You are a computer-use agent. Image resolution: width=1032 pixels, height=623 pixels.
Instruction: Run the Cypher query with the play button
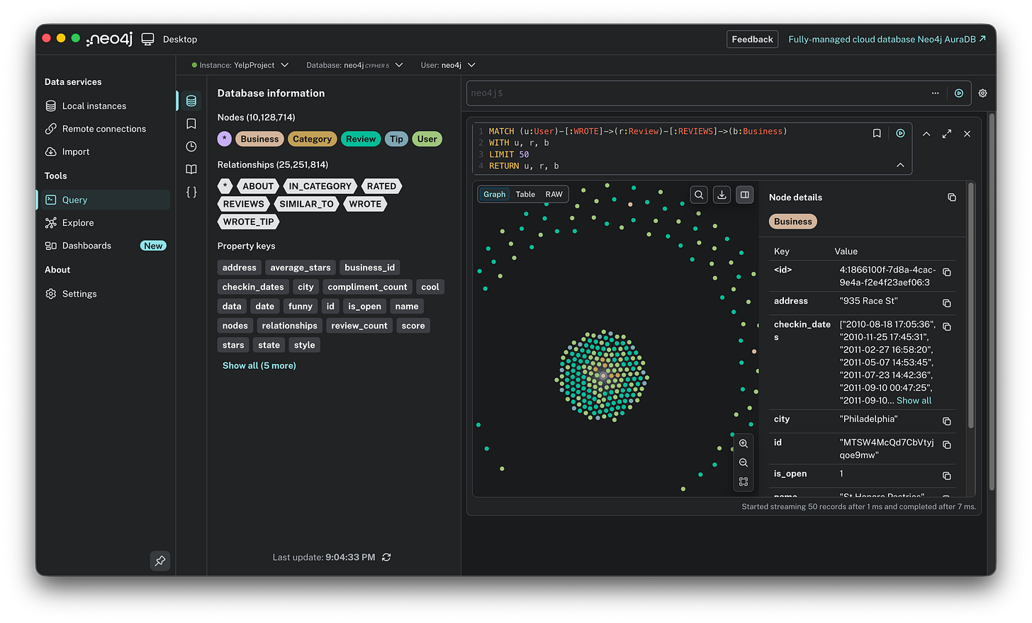click(x=900, y=133)
